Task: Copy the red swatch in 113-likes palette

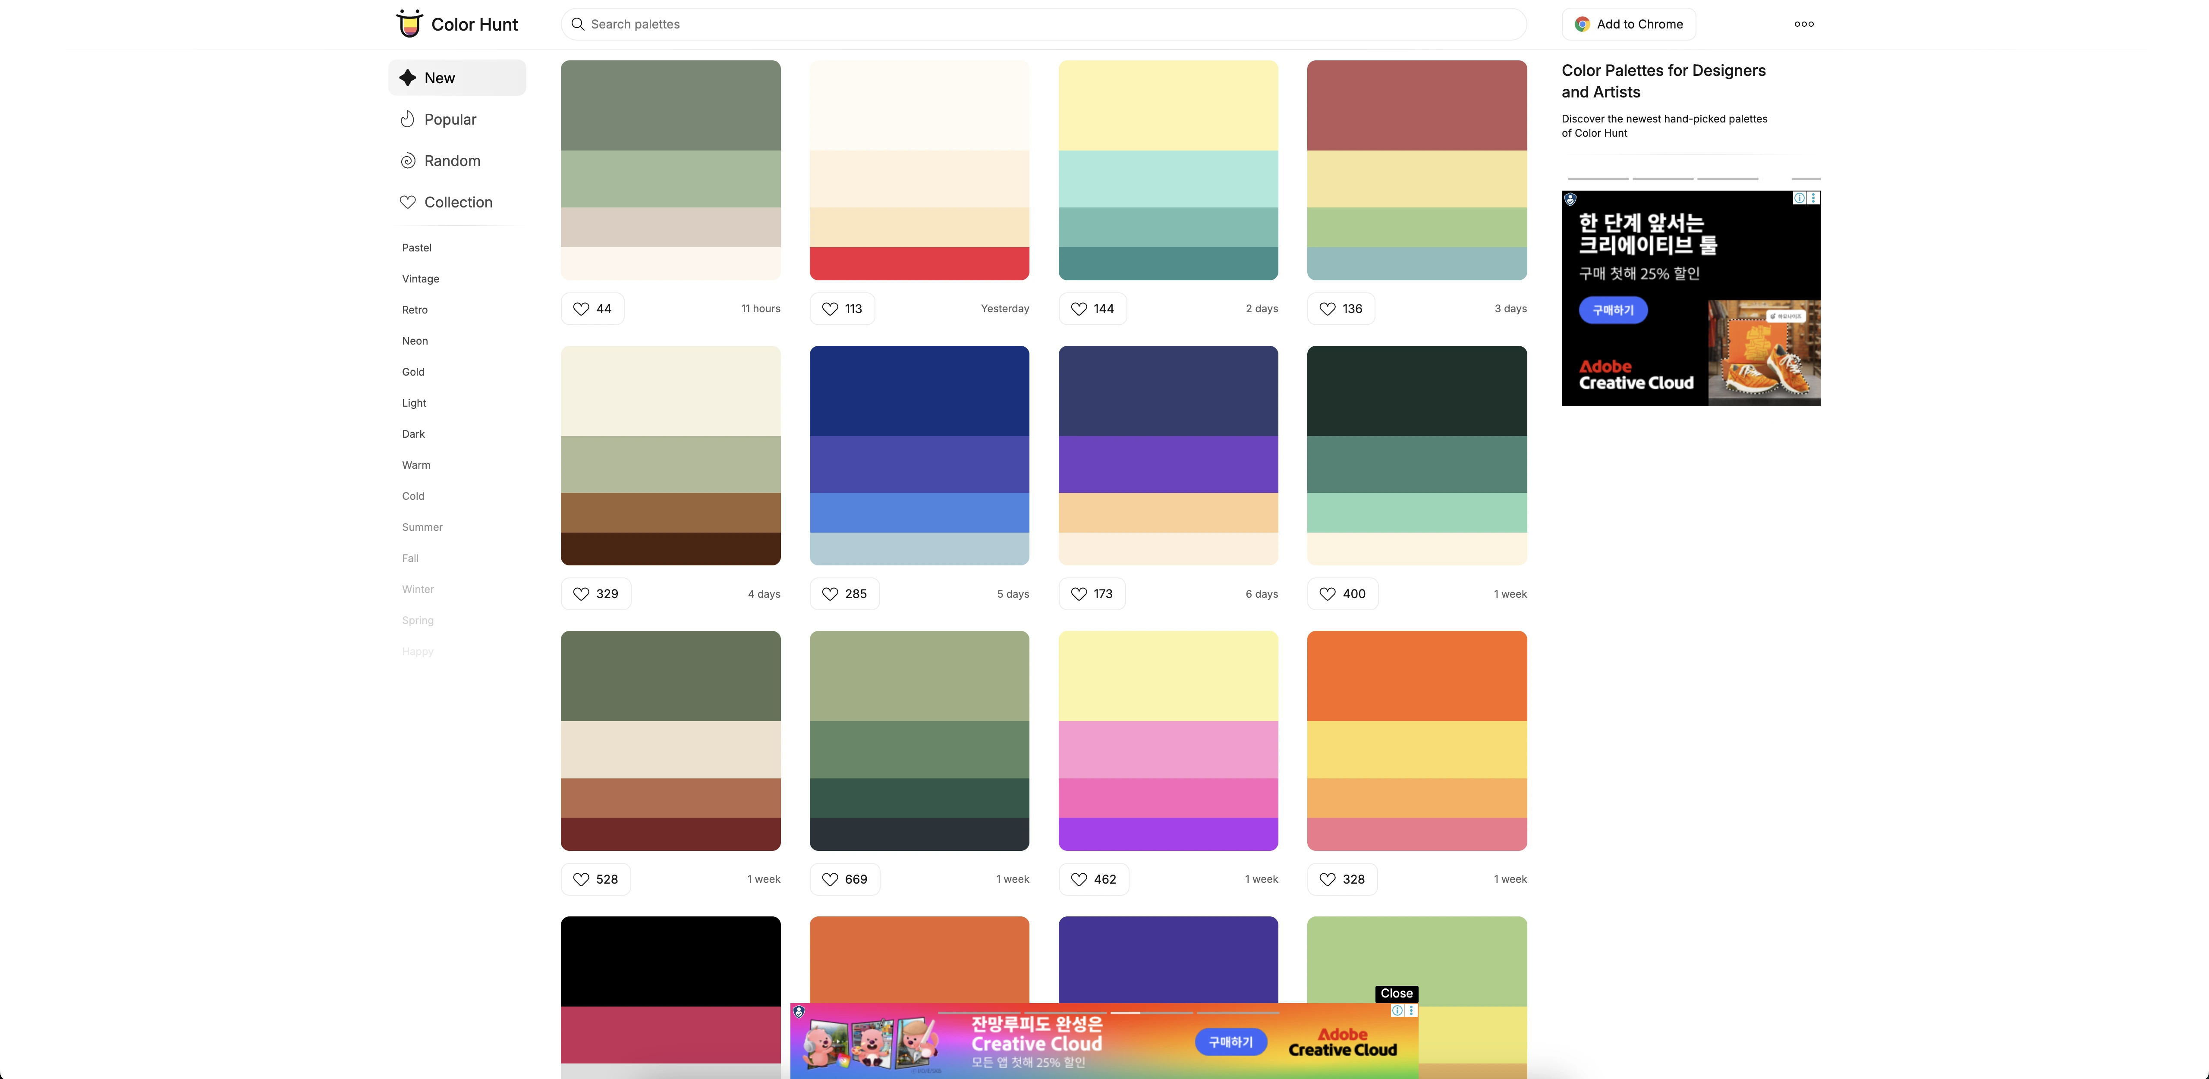Action: (x=919, y=263)
